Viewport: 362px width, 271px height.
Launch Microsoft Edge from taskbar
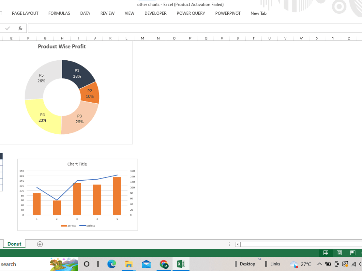[111, 264]
